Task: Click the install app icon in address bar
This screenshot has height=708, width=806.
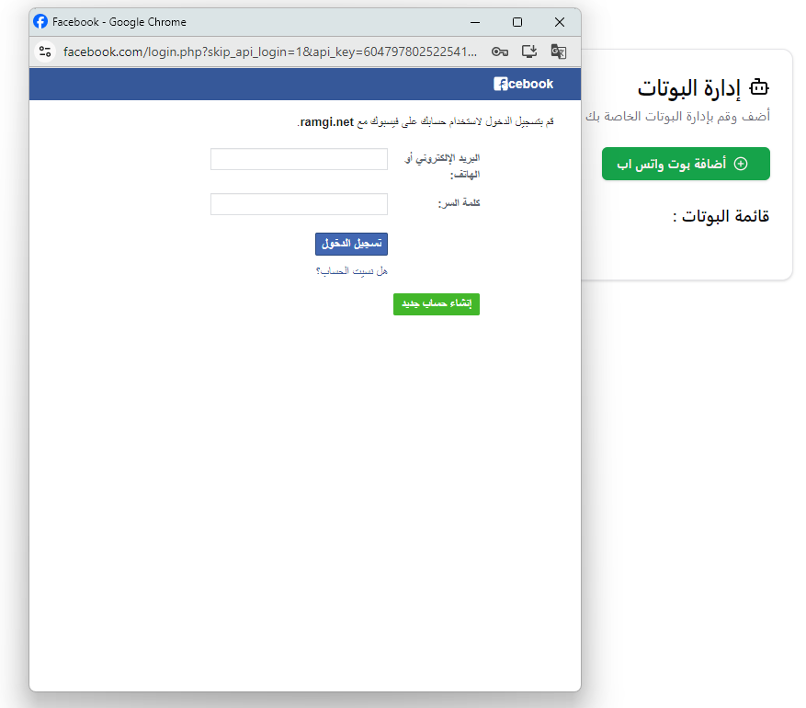Action: pos(529,51)
